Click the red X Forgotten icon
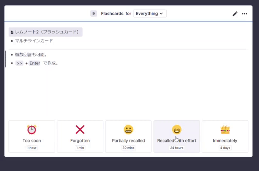 pyautogui.click(x=80, y=129)
